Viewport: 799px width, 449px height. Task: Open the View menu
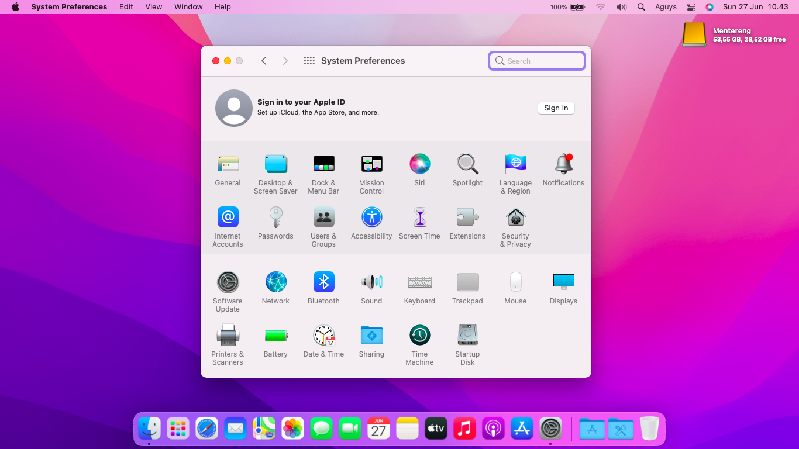coord(153,6)
